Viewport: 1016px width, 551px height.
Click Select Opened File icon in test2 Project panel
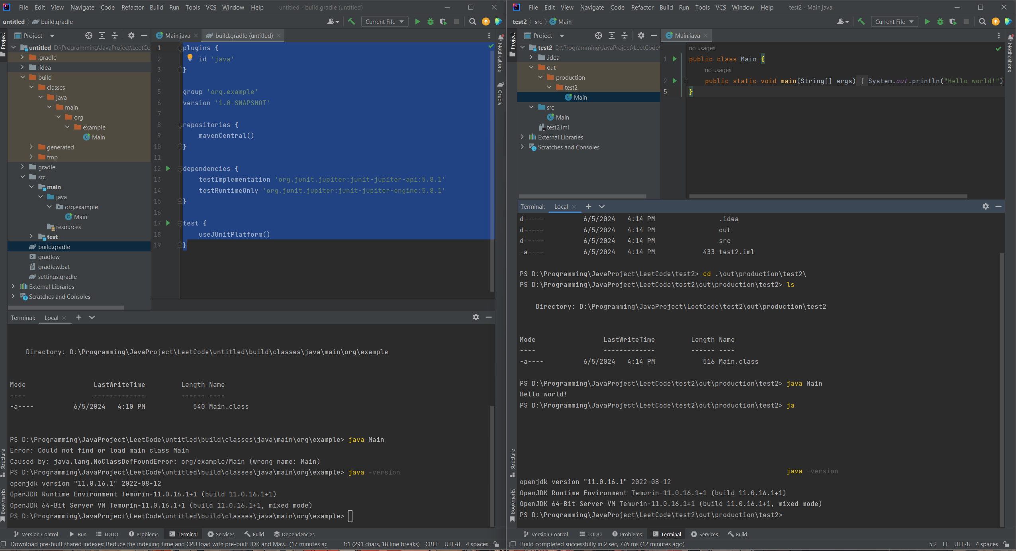point(598,36)
